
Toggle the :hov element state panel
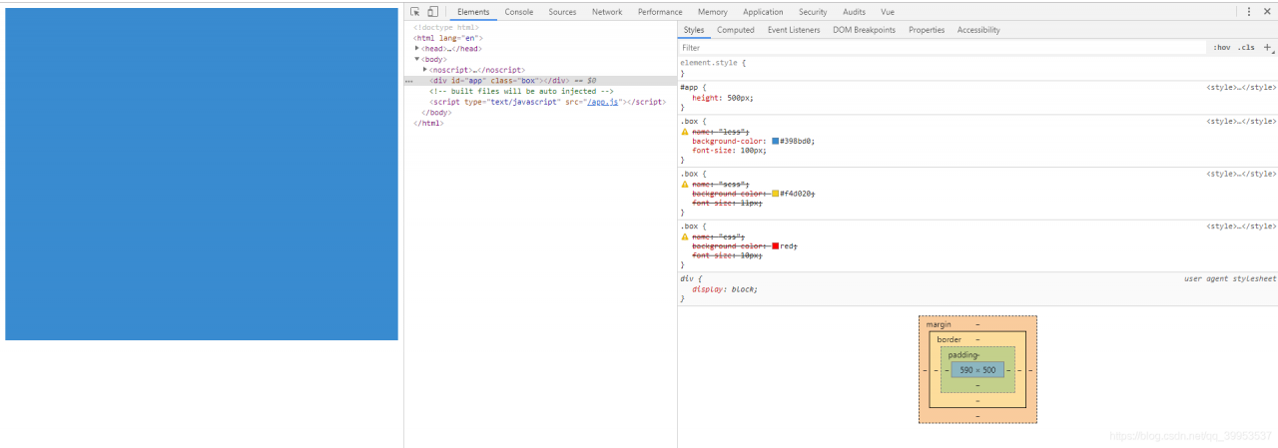coord(1222,47)
